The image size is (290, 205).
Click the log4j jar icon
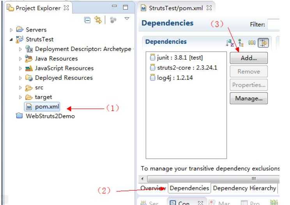pyautogui.click(x=152, y=77)
